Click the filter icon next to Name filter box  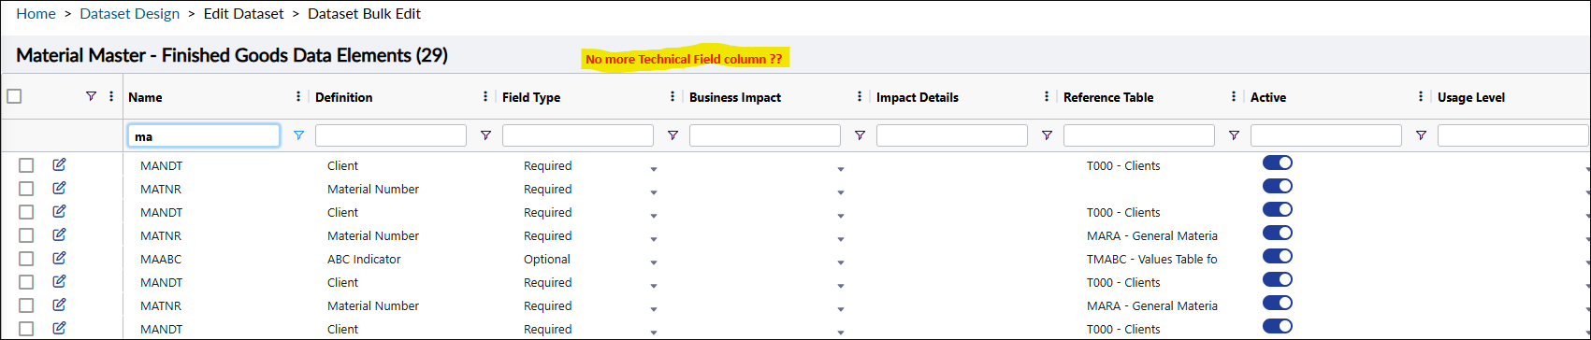298,135
